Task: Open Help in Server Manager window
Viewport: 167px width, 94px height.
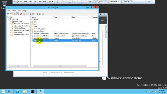Action: pos(102,20)
